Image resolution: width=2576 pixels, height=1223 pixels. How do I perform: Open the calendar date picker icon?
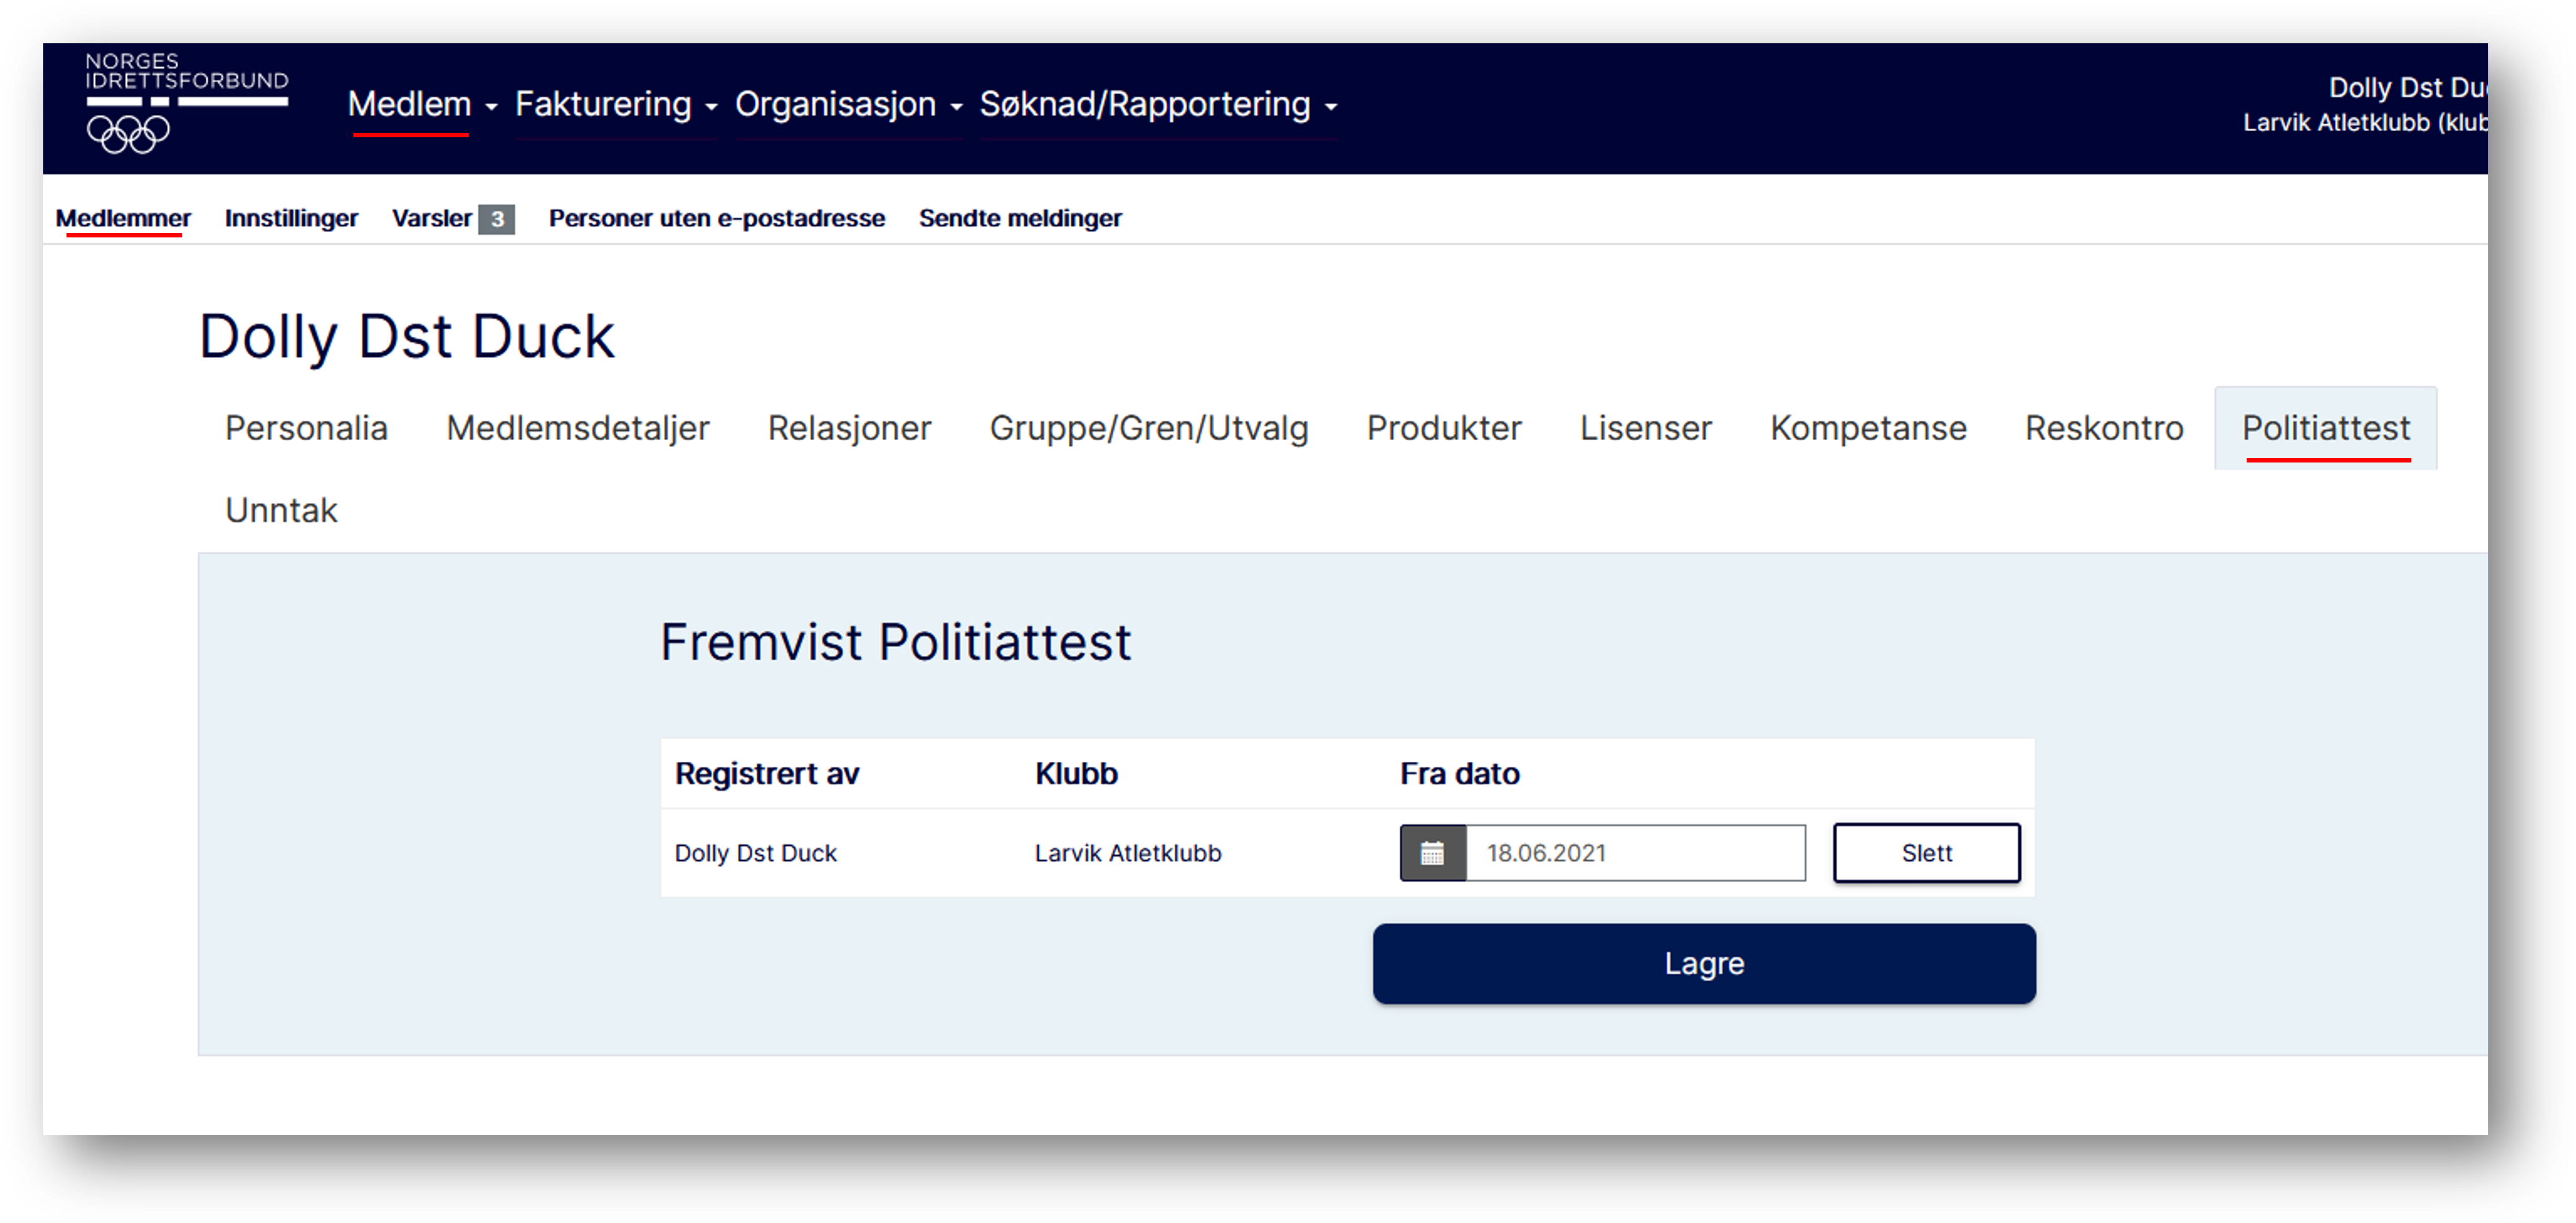point(1432,853)
